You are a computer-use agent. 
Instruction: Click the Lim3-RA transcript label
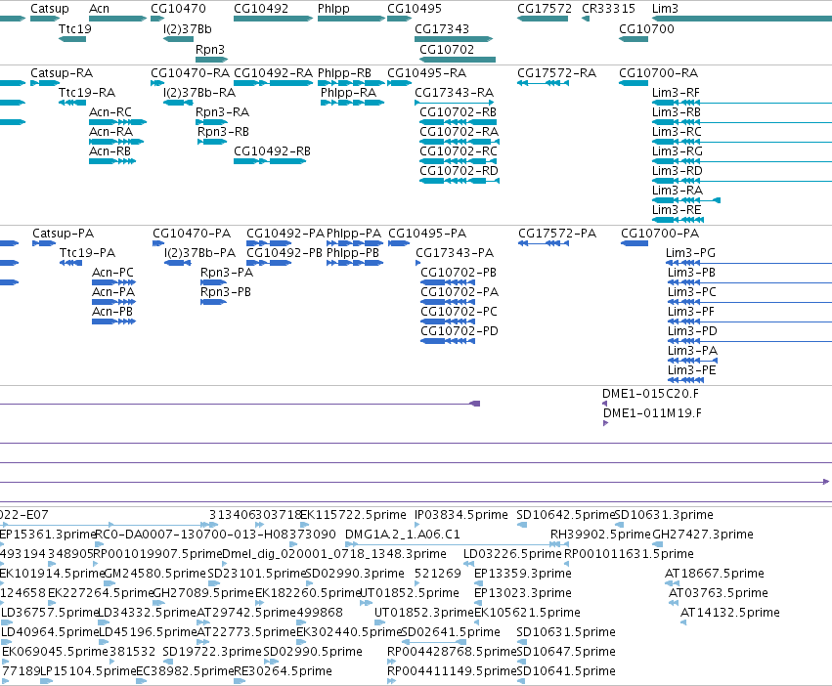pos(678,191)
